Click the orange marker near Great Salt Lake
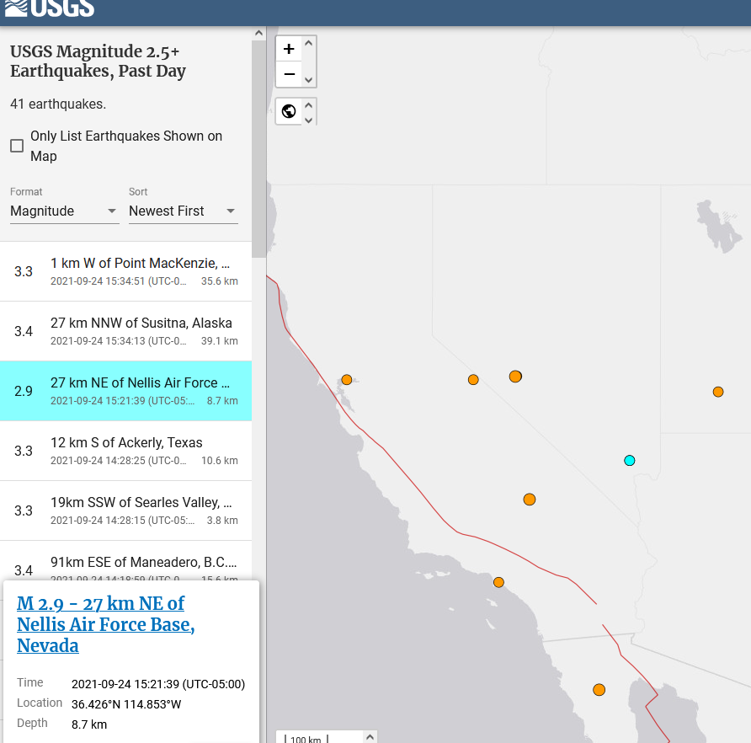The height and width of the screenshot is (743, 751). (718, 392)
